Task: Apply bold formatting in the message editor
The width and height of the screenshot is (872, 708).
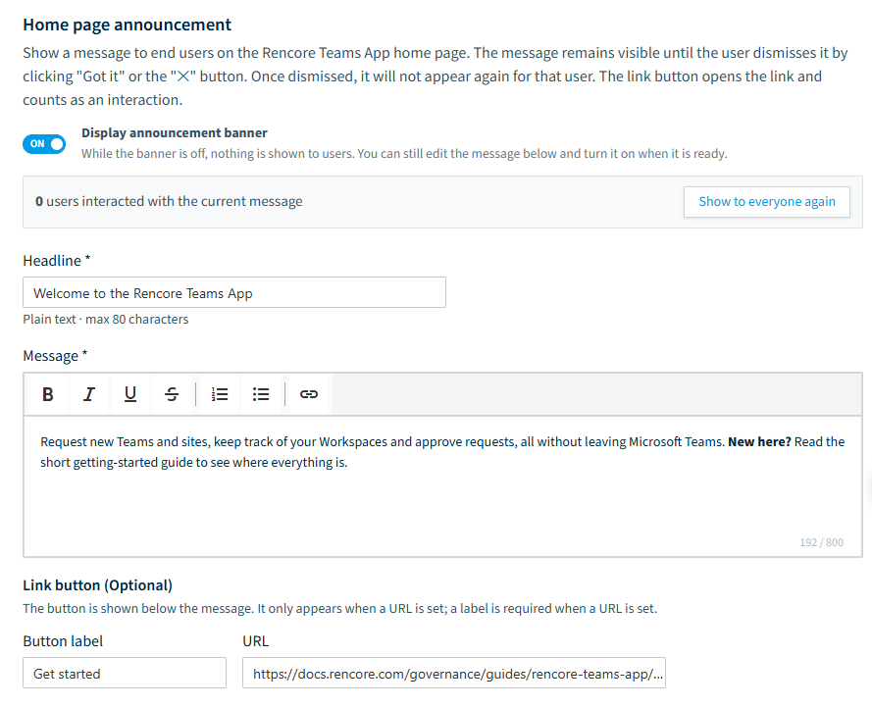Action: point(48,394)
